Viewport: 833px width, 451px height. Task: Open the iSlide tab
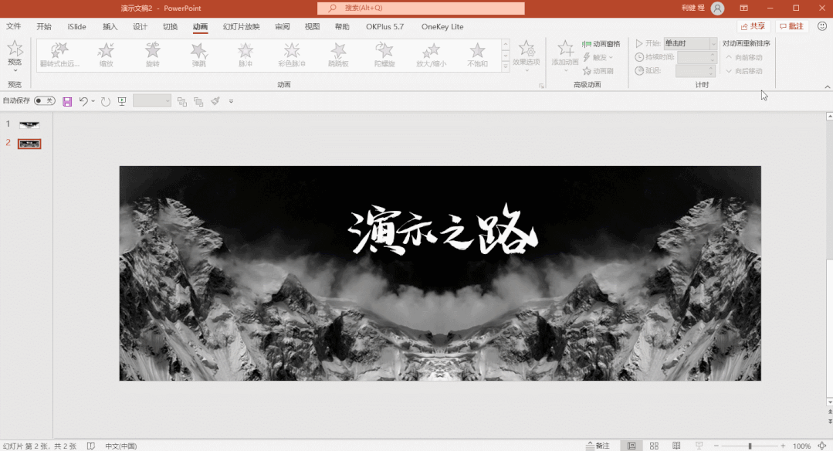pyautogui.click(x=76, y=26)
